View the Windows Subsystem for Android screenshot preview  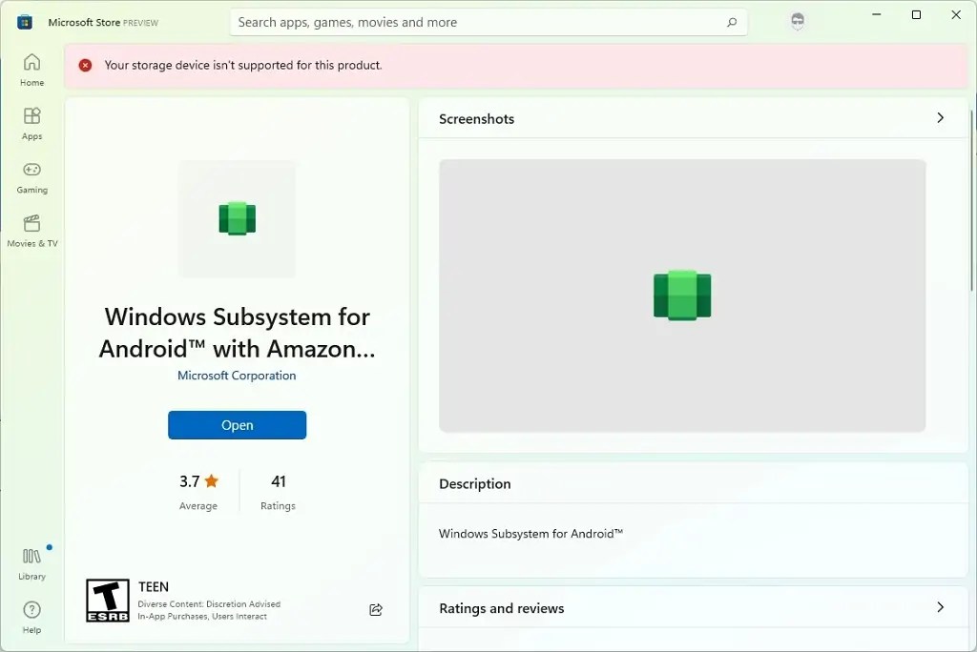[x=681, y=295]
